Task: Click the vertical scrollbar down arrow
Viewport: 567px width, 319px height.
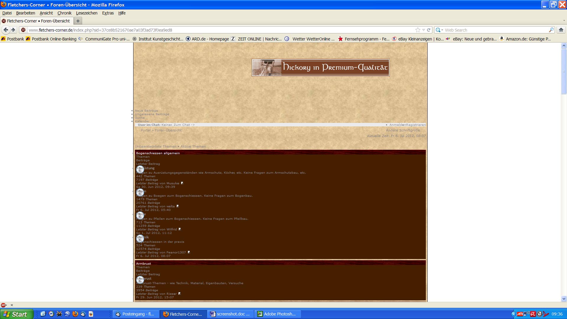Action: point(564,299)
